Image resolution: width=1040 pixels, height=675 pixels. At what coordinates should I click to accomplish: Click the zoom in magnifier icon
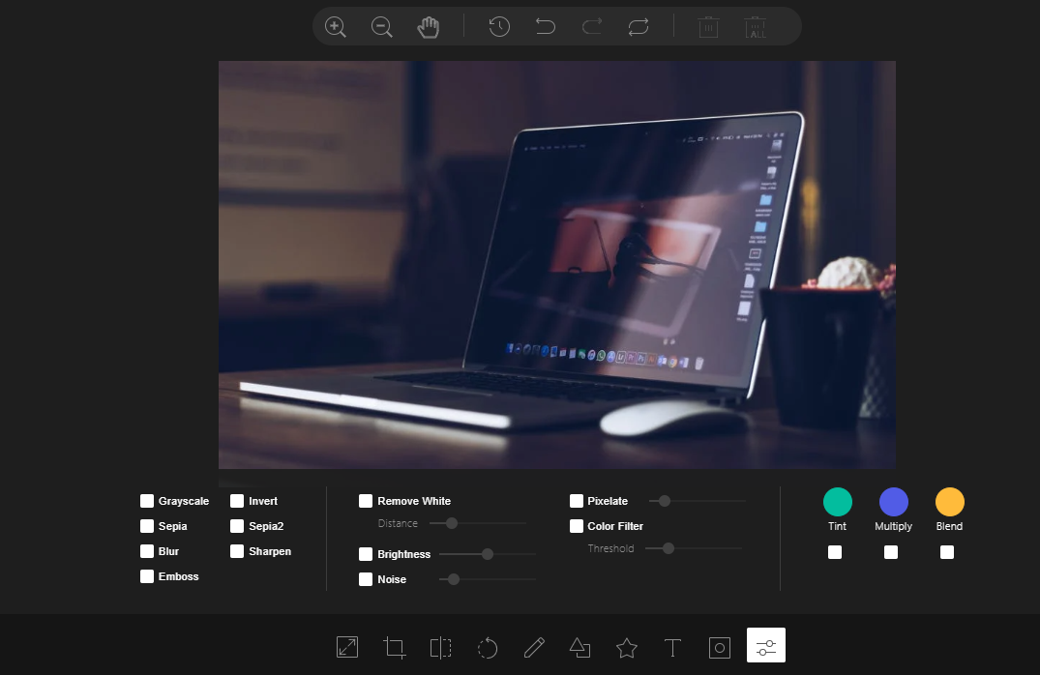336,27
